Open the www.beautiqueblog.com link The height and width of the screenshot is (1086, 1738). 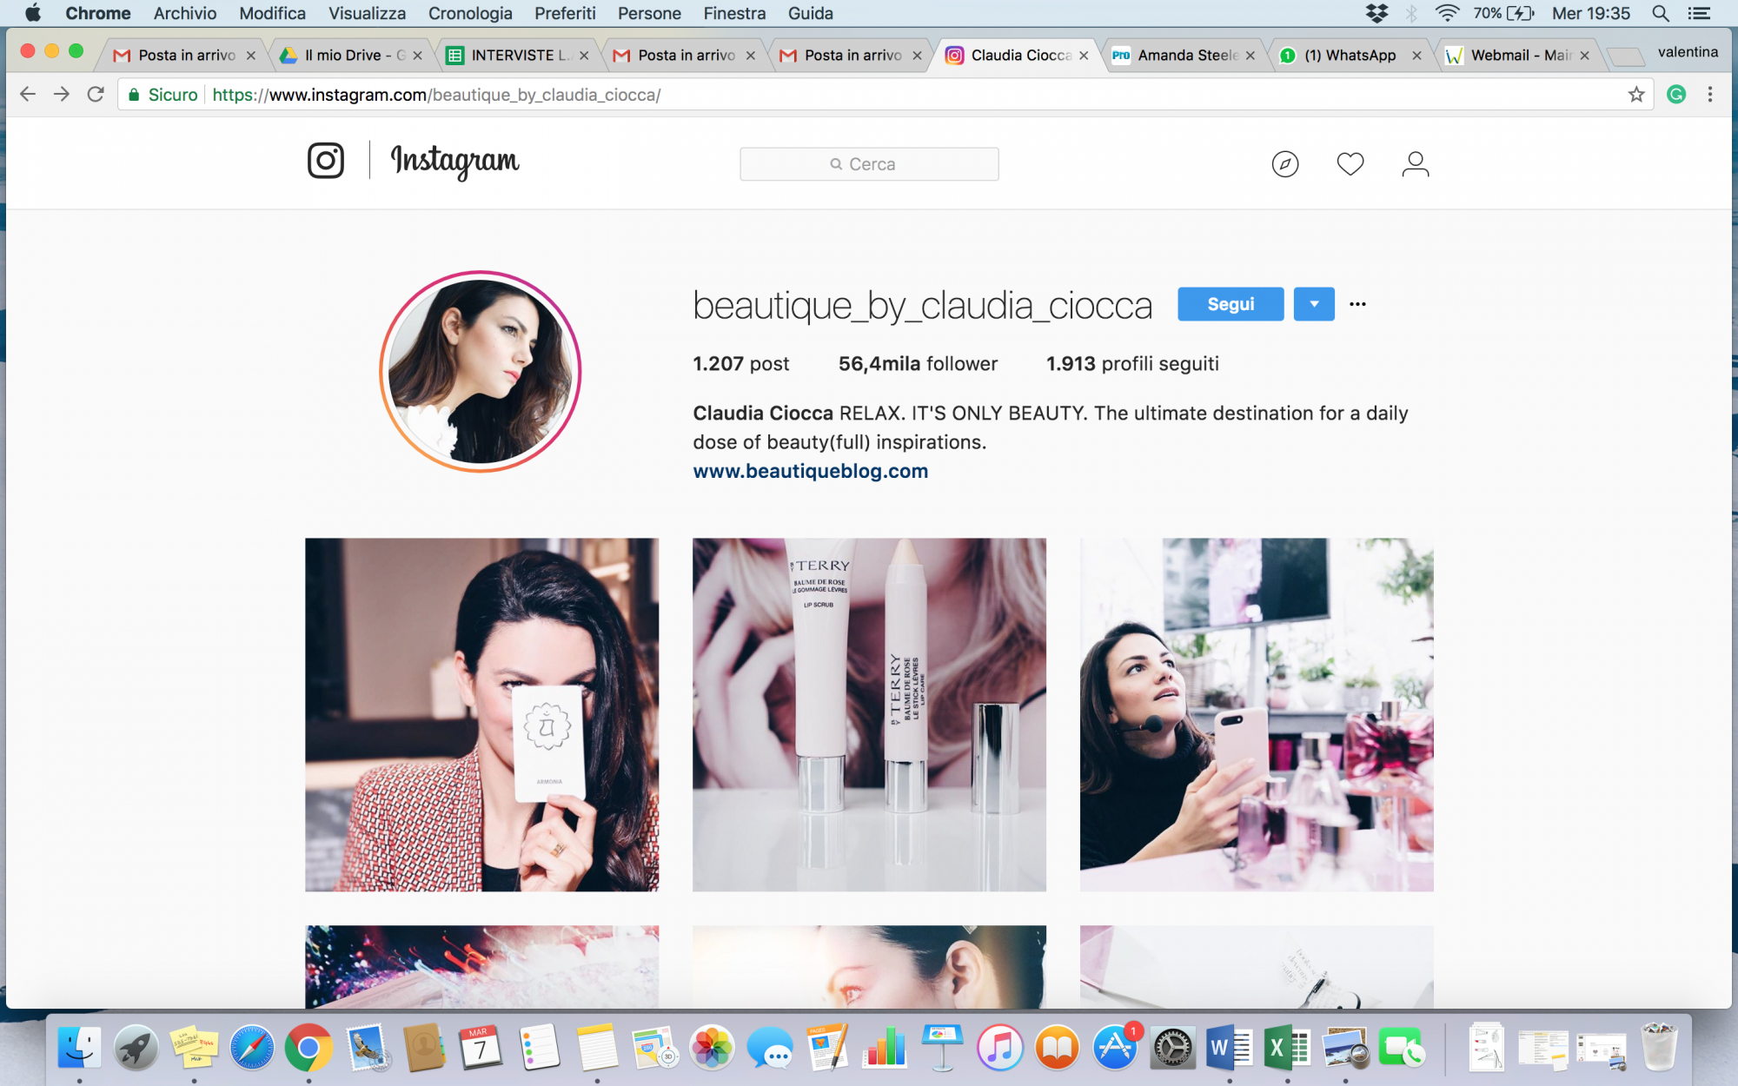(810, 471)
